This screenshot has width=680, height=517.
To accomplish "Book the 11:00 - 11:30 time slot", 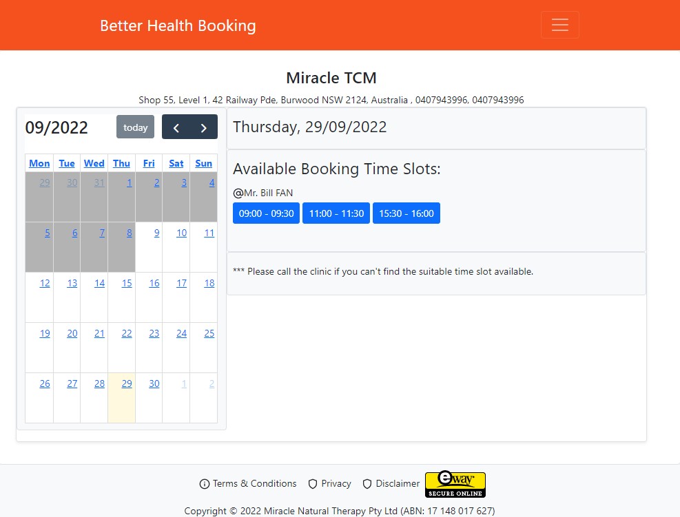I will click(336, 213).
